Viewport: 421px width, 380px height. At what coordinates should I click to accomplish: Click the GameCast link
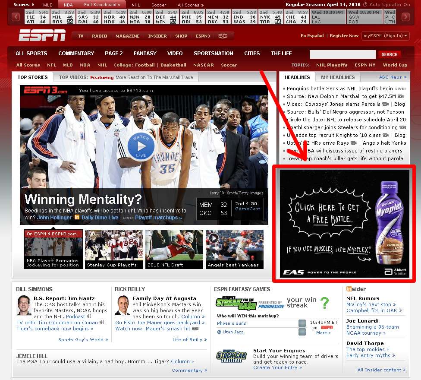pyautogui.click(x=248, y=209)
